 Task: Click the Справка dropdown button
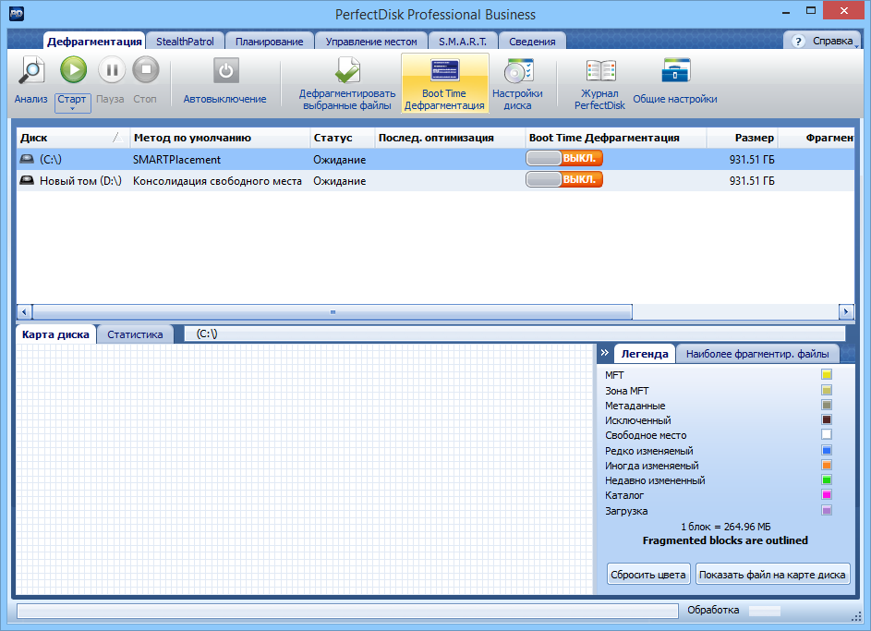pyautogui.click(x=824, y=41)
